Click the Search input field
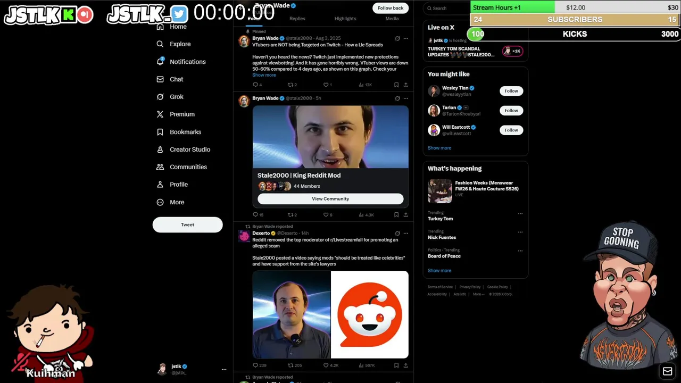 click(x=447, y=8)
